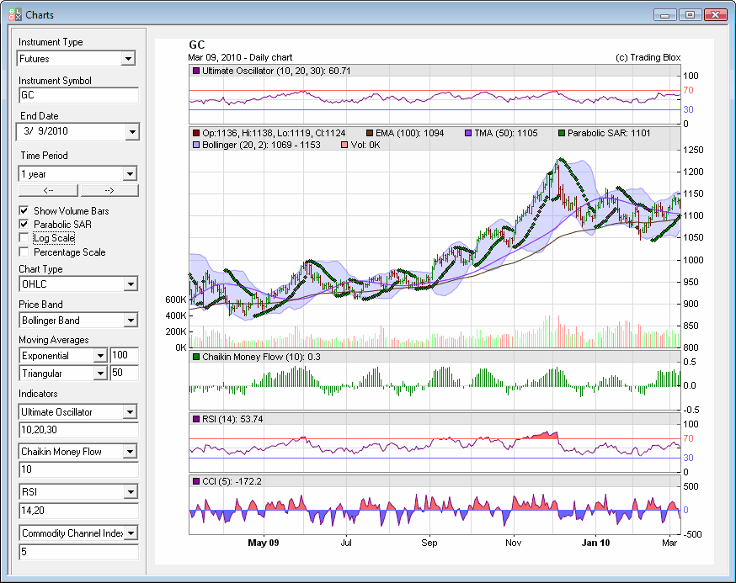736x583 pixels.
Task: Click the GC chart title text
Action: tap(197, 45)
